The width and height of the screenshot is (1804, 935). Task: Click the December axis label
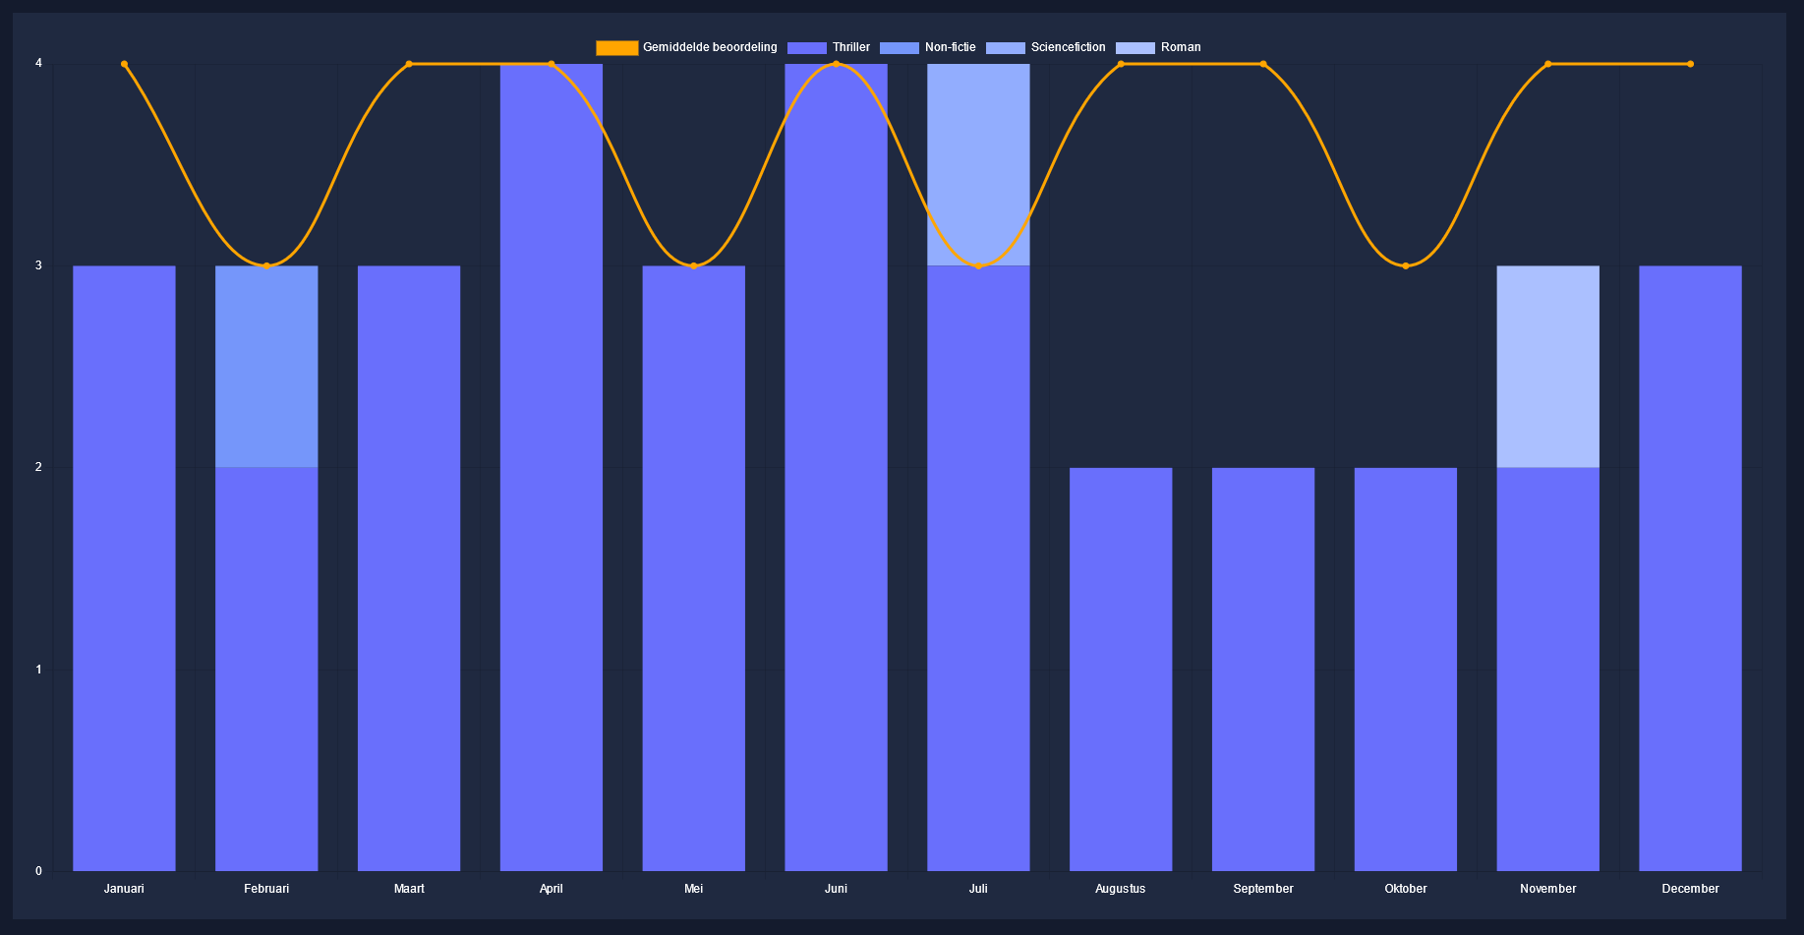[1690, 889]
